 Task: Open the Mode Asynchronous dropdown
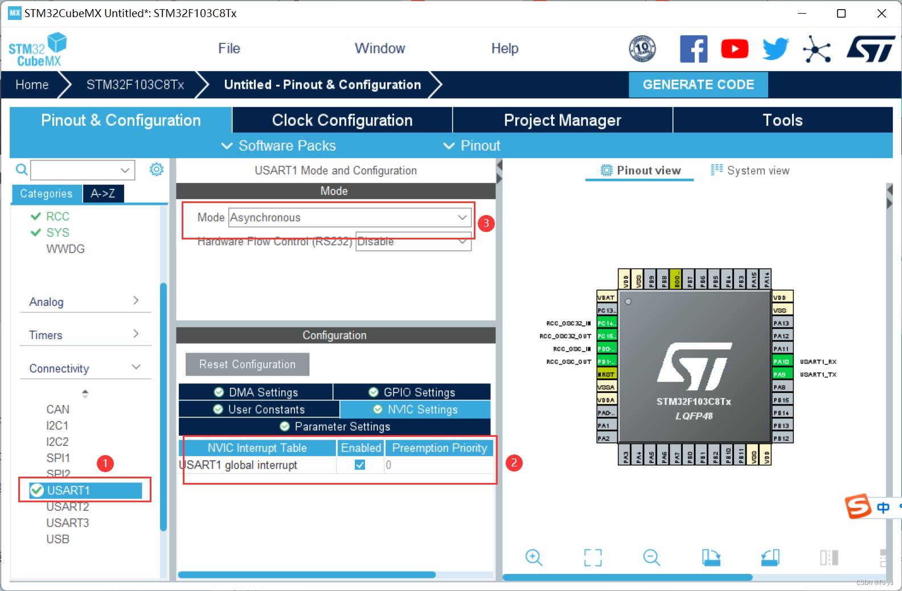click(350, 217)
